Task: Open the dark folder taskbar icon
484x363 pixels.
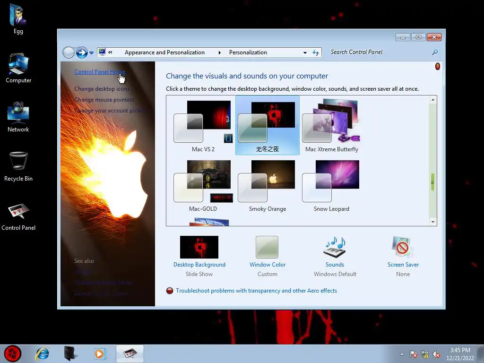Action: 70,354
